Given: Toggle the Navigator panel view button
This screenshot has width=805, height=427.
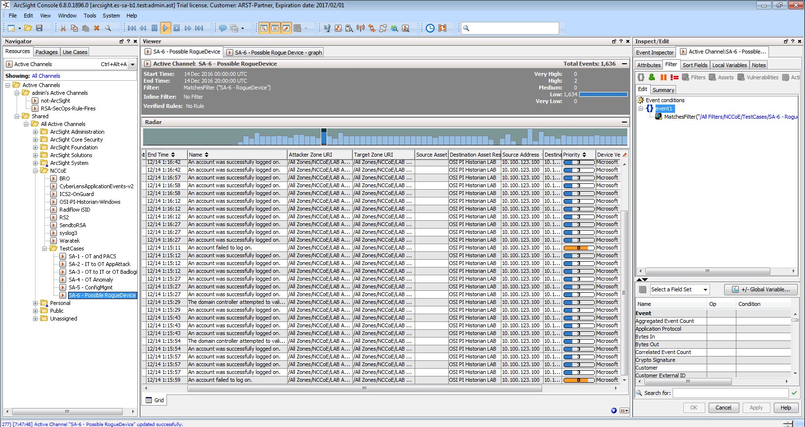Looking at the screenshot, I should tap(263, 28).
